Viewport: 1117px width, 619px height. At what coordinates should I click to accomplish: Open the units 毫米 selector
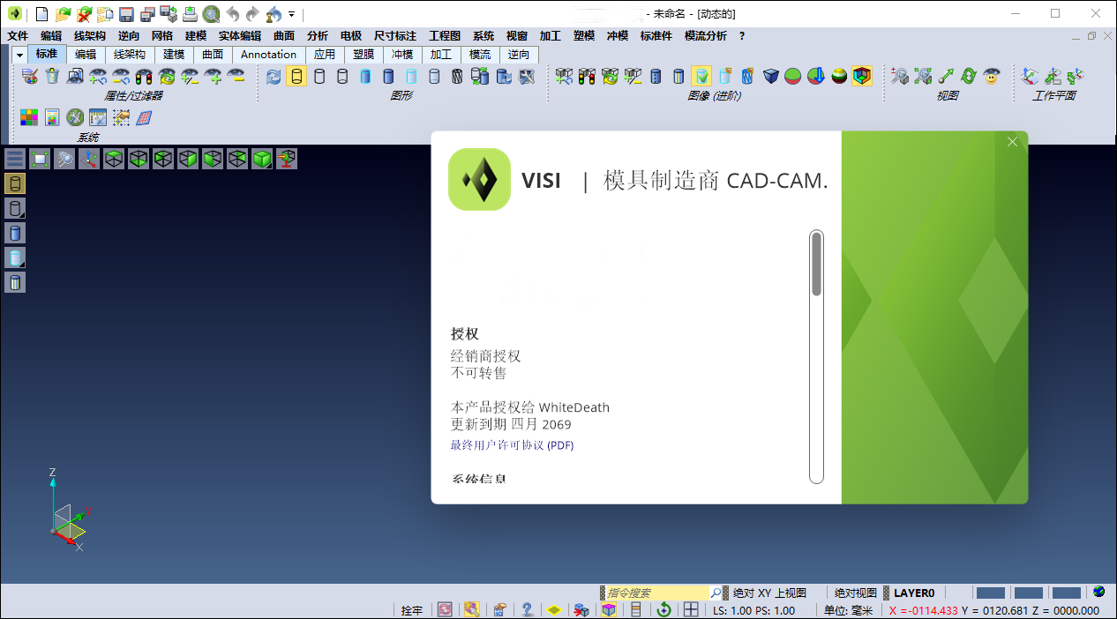coord(848,610)
